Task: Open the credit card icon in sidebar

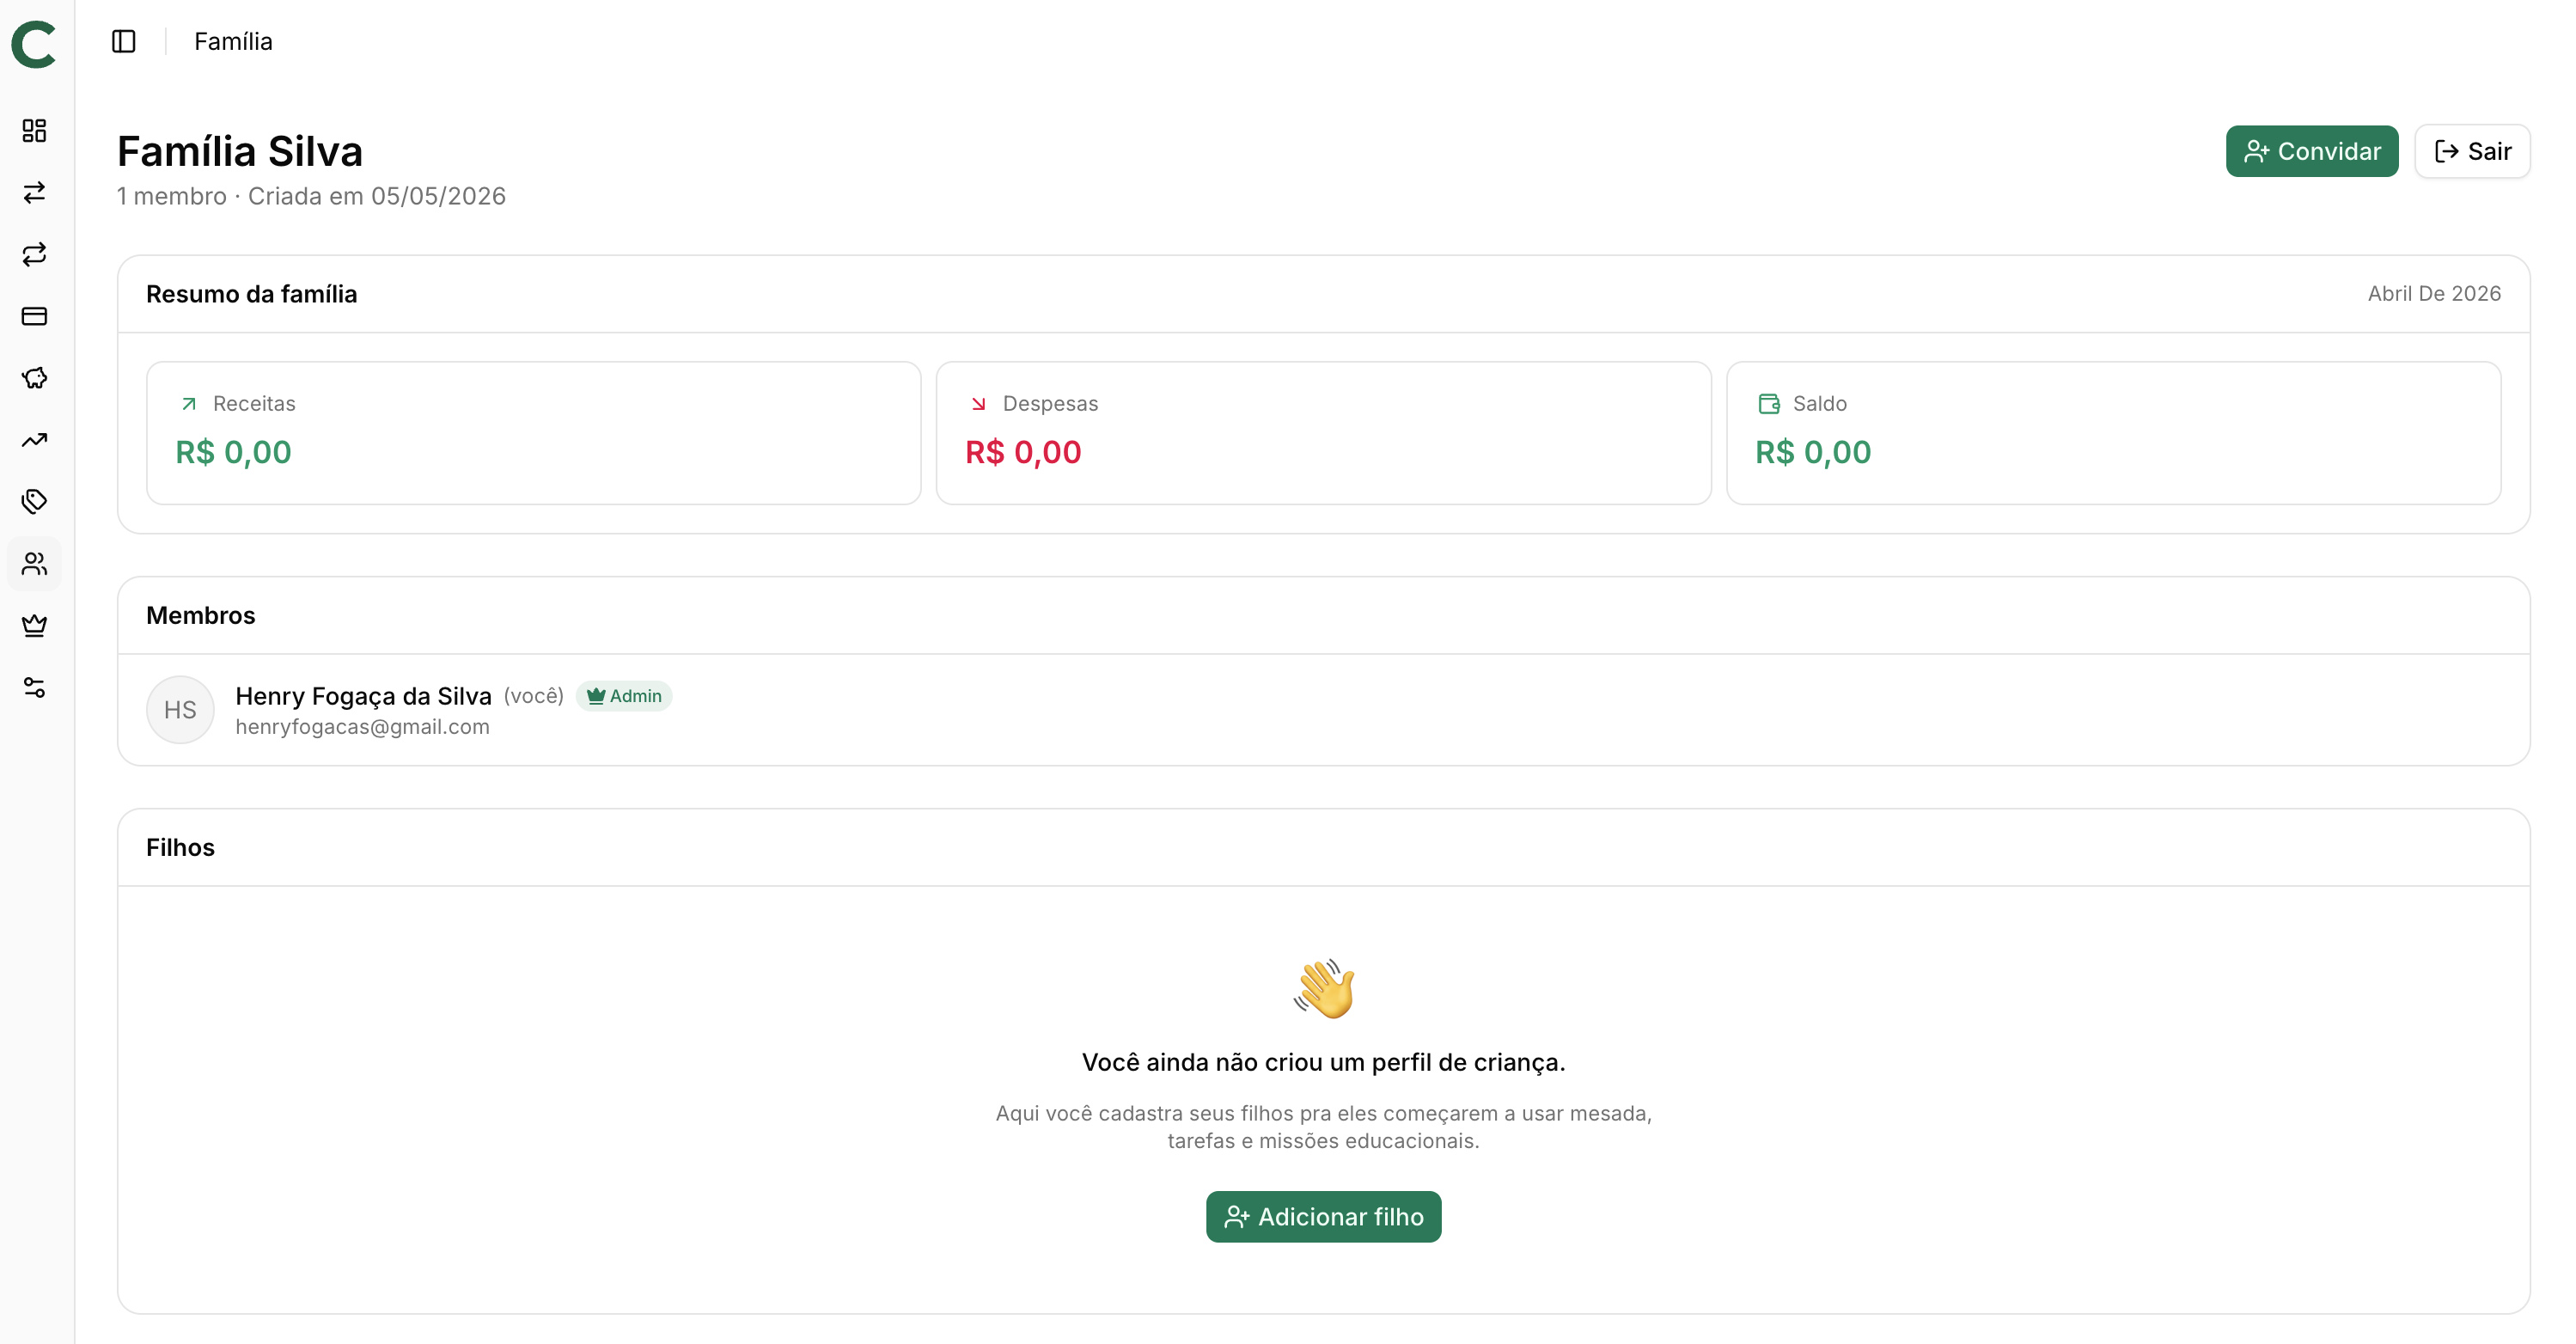Action: tap(35, 316)
